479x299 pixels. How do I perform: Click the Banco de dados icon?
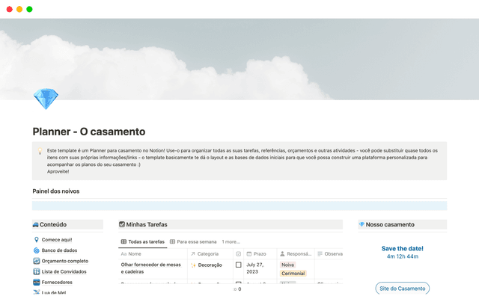point(36,250)
